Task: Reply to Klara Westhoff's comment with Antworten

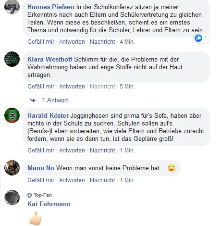Action: pos(72,87)
